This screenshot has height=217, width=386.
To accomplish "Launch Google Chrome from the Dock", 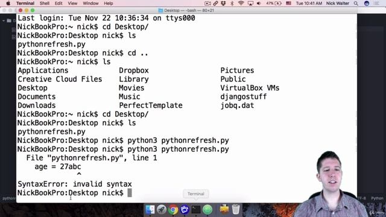I will [173, 210].
